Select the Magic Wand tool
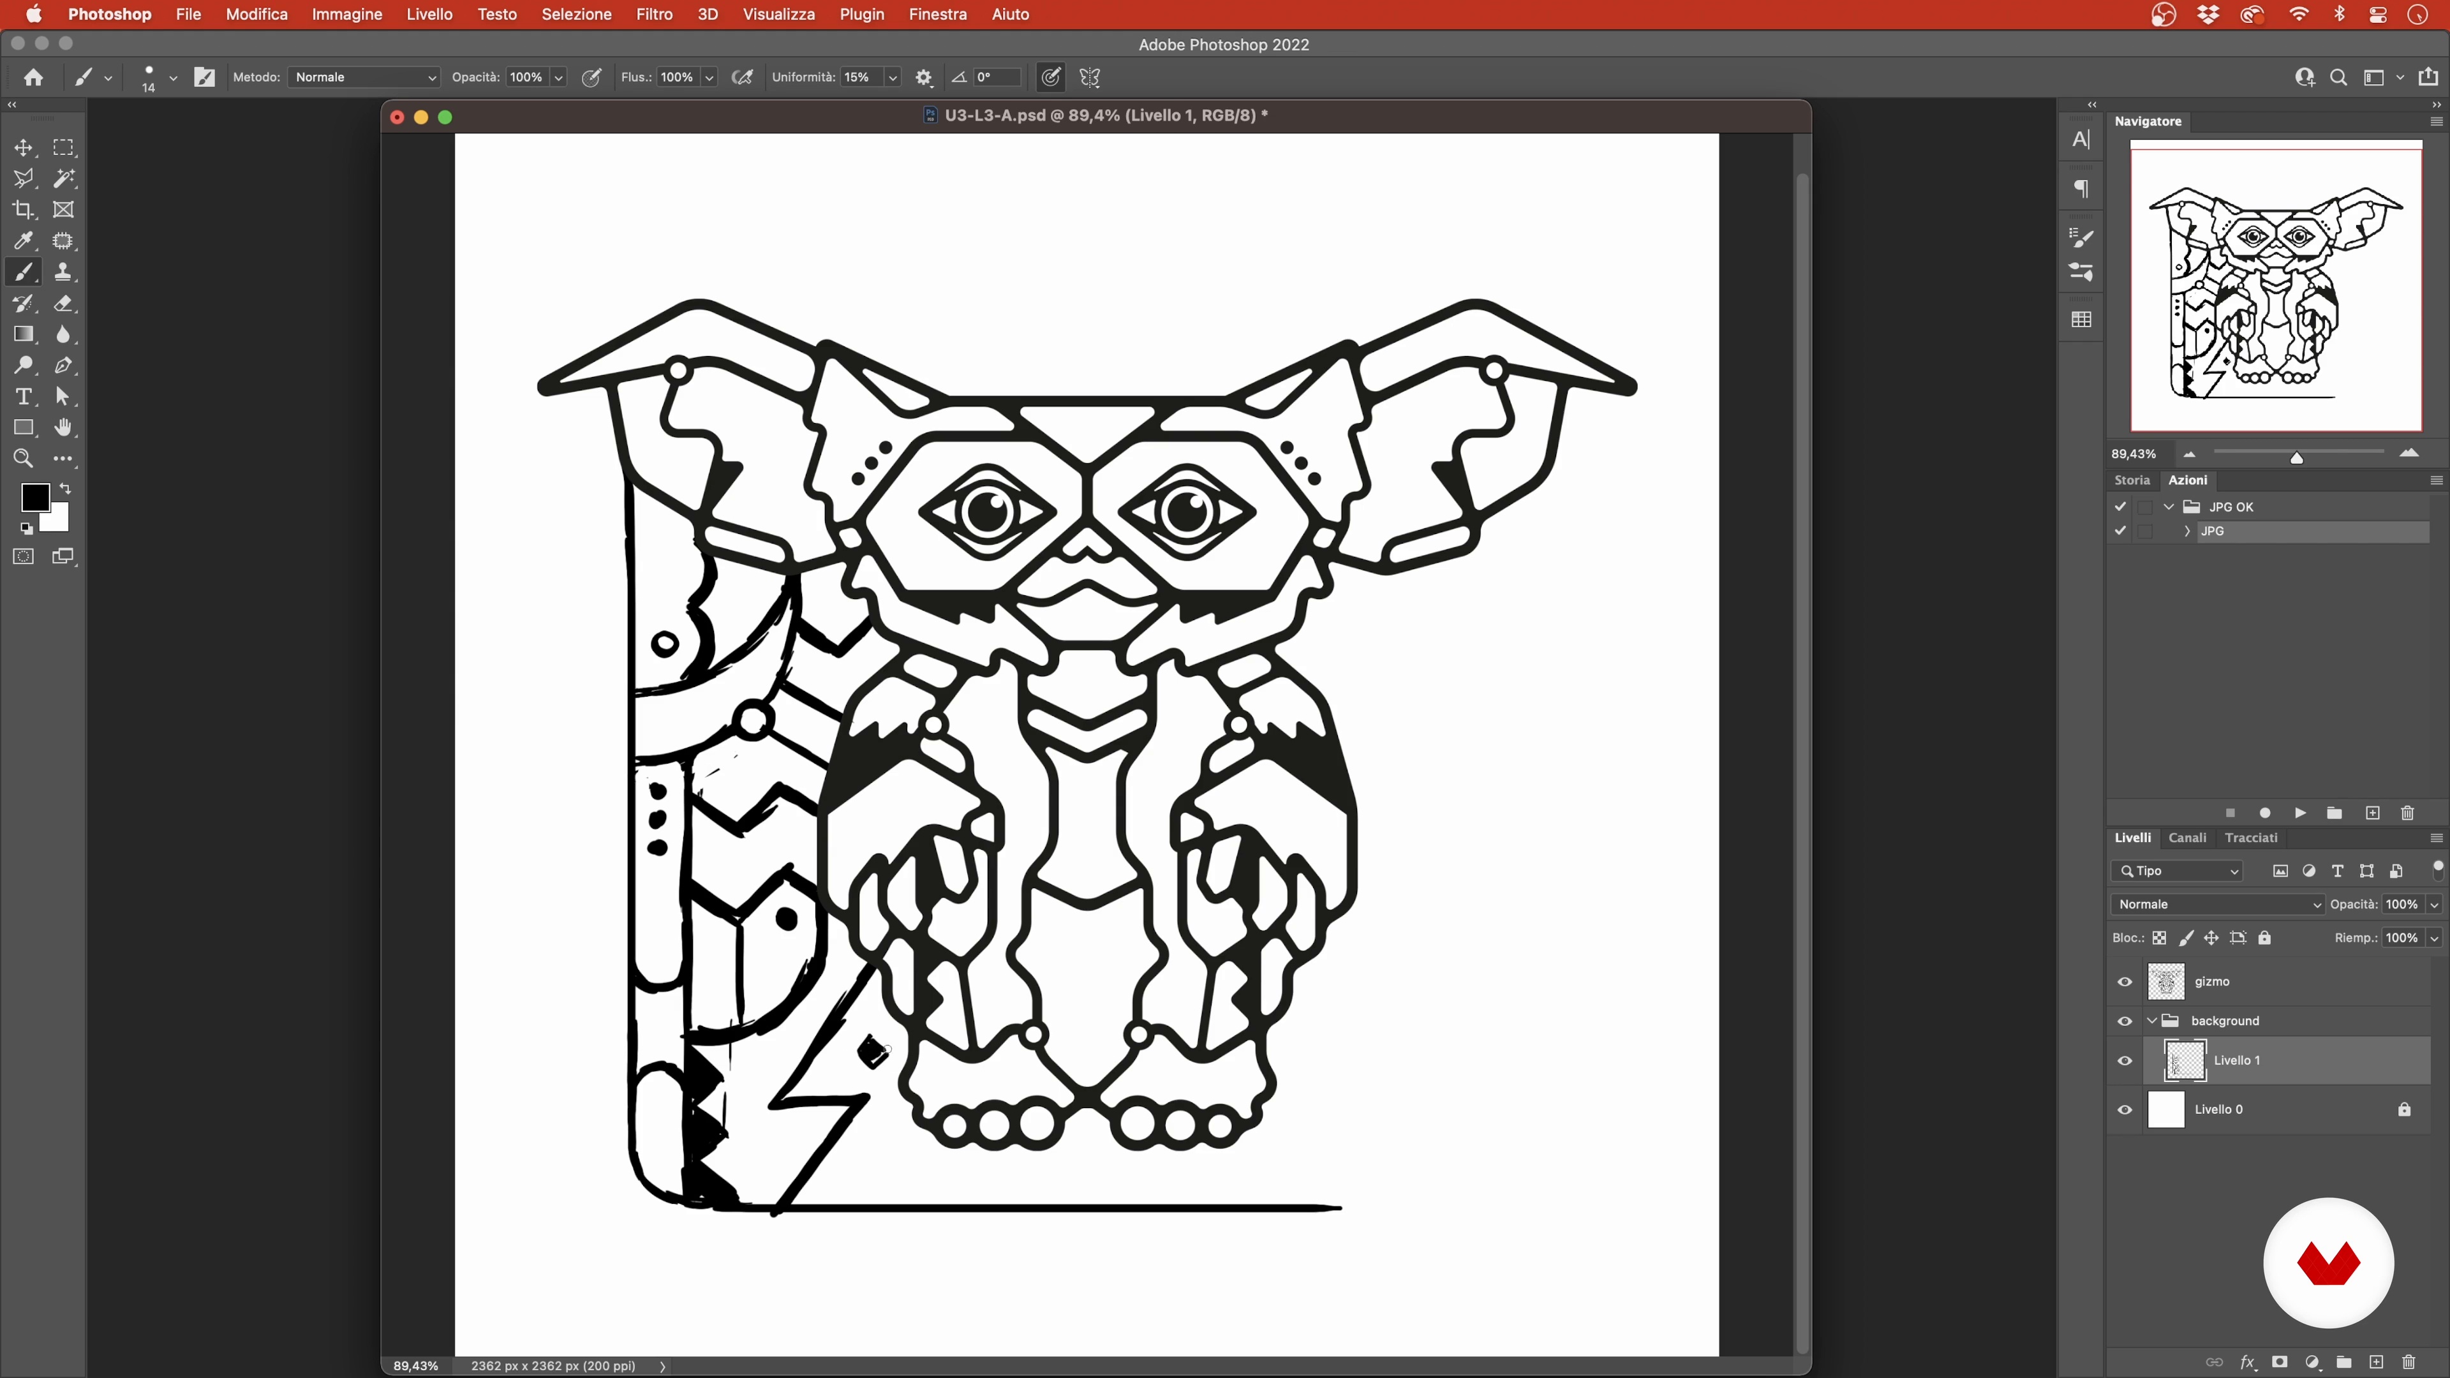The height and width of the screenshot is (1378, 2450). 63,179
